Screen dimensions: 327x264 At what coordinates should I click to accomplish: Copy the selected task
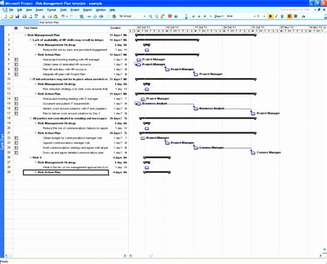[x=50, y=17]
